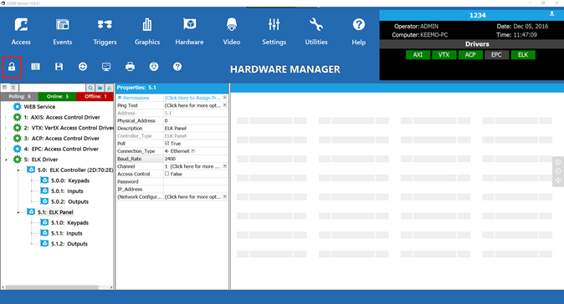Collapse the 5.0 ELK Controller node
Image resolution: width=564 pixels, height=304 pixels.
pos(18,170)
